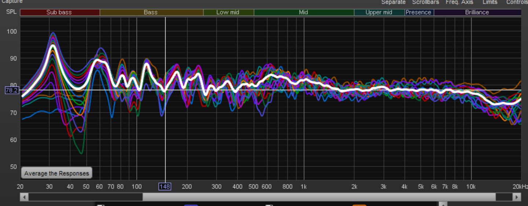Image resolution: width=528 pixels, height=206 pixels.
Task: Click the horizontal scrollbar thumb
Action: (318, 197)
